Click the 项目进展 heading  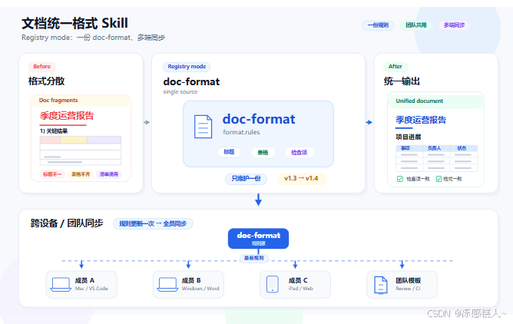[409, 137]
